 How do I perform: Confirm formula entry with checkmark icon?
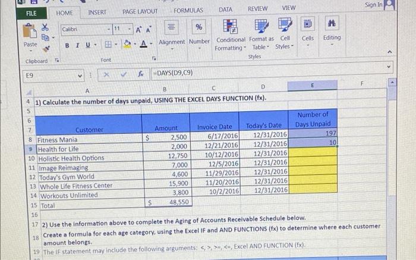click(124, 74)
